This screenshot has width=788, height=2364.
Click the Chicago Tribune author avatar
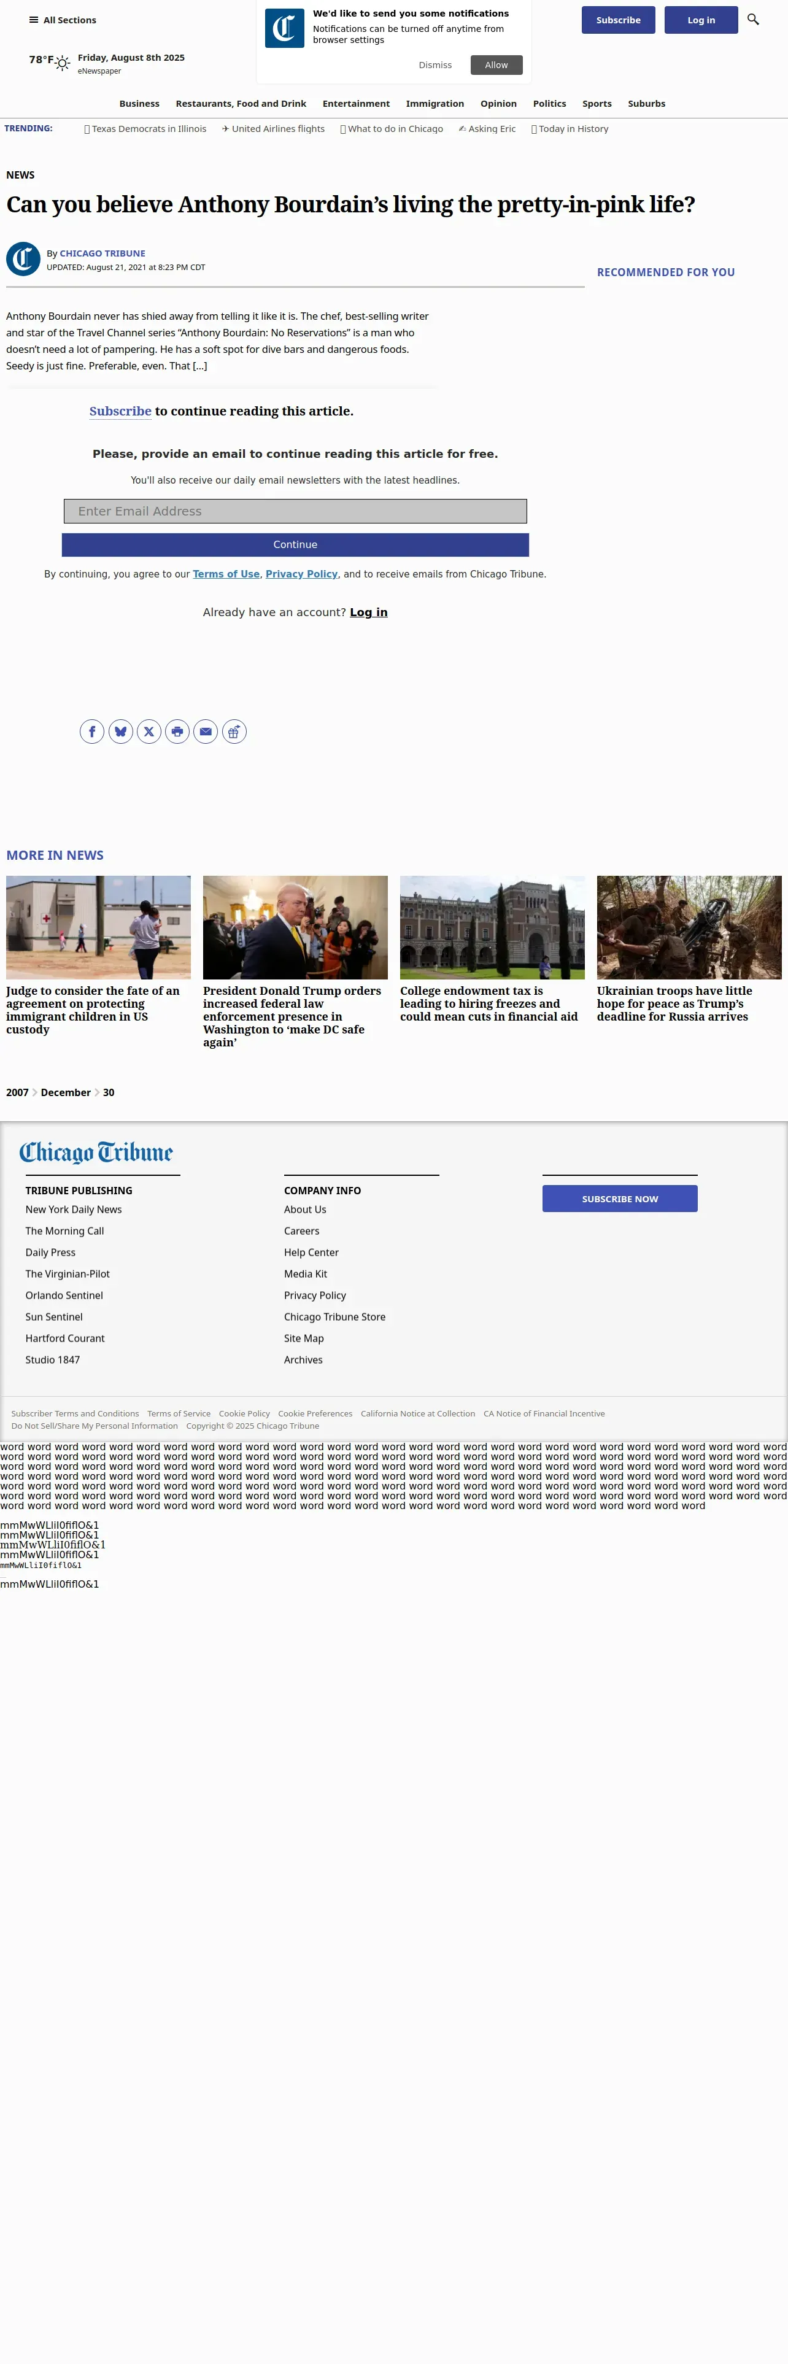click(23, 259)
